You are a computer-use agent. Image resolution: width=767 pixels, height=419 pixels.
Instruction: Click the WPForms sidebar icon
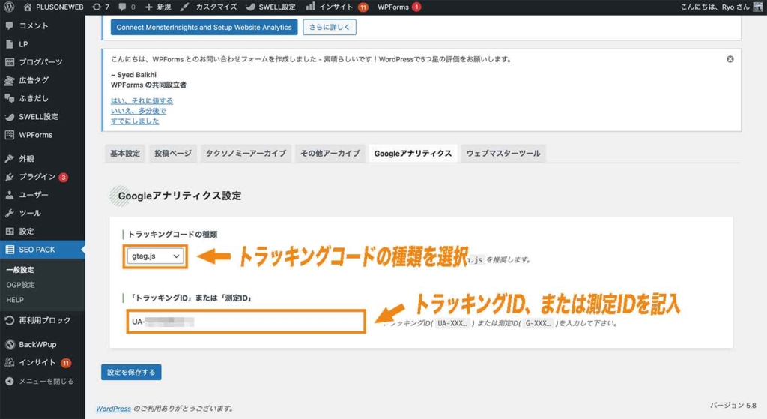[9, 135]
